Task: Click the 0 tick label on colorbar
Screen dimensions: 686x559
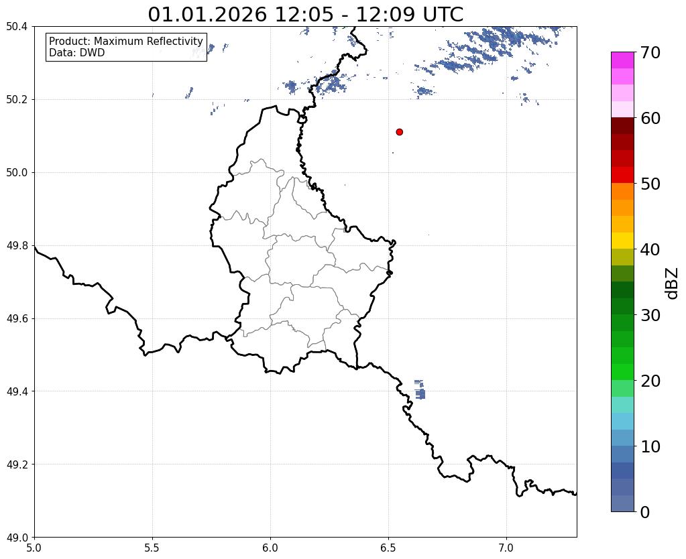Action: tap(645, 512)
